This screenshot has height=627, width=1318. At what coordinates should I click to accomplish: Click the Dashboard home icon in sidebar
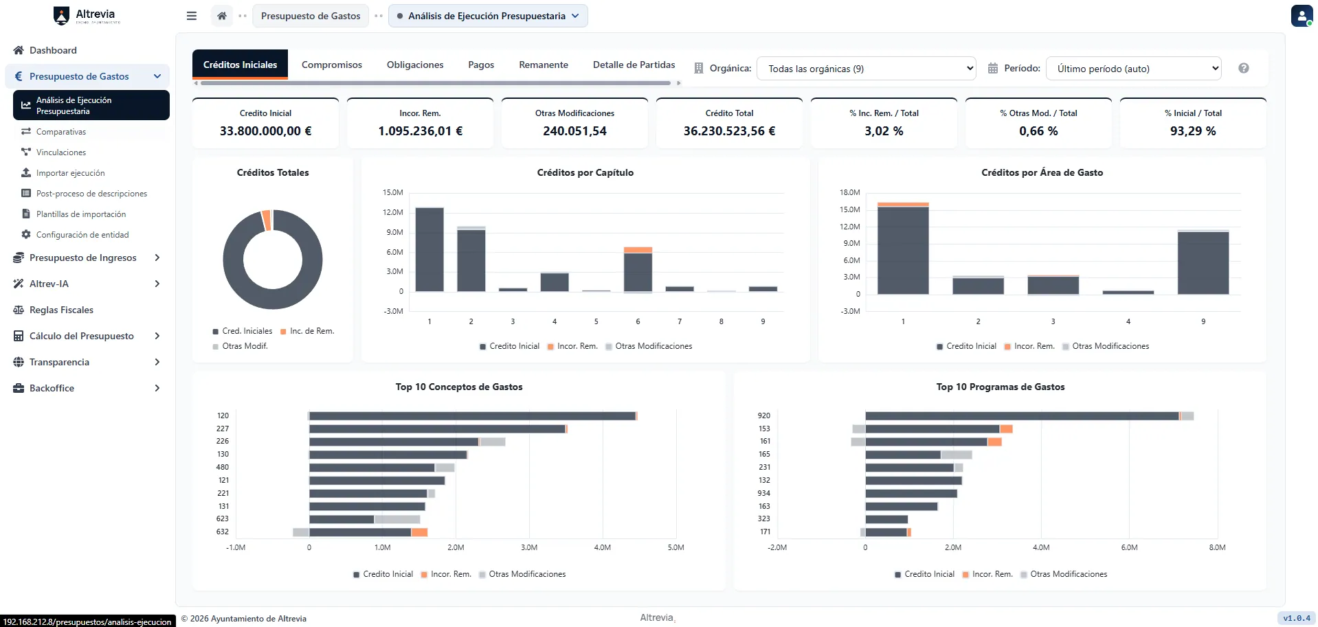(19, 50)
